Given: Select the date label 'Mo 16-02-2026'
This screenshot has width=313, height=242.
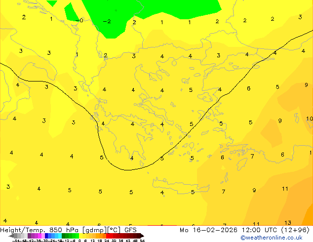Looking at the screenshot, I should (x=208, y=230).
